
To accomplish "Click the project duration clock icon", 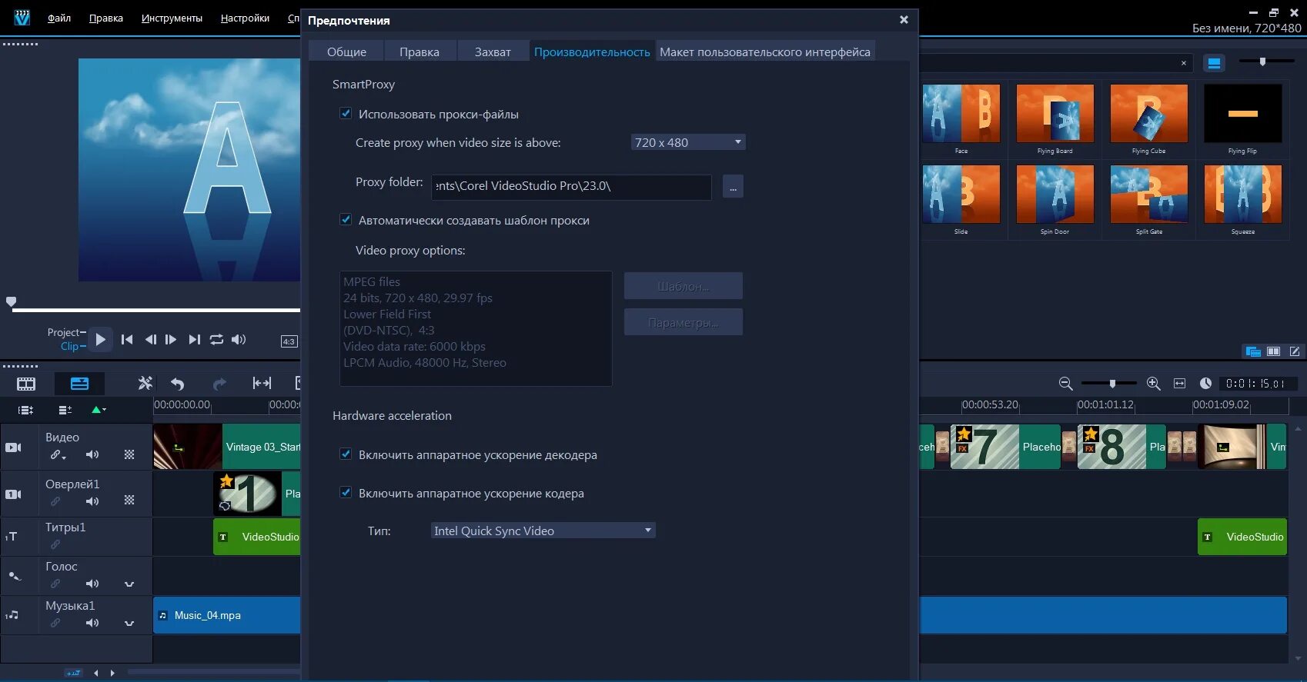I will point(1205,383).
